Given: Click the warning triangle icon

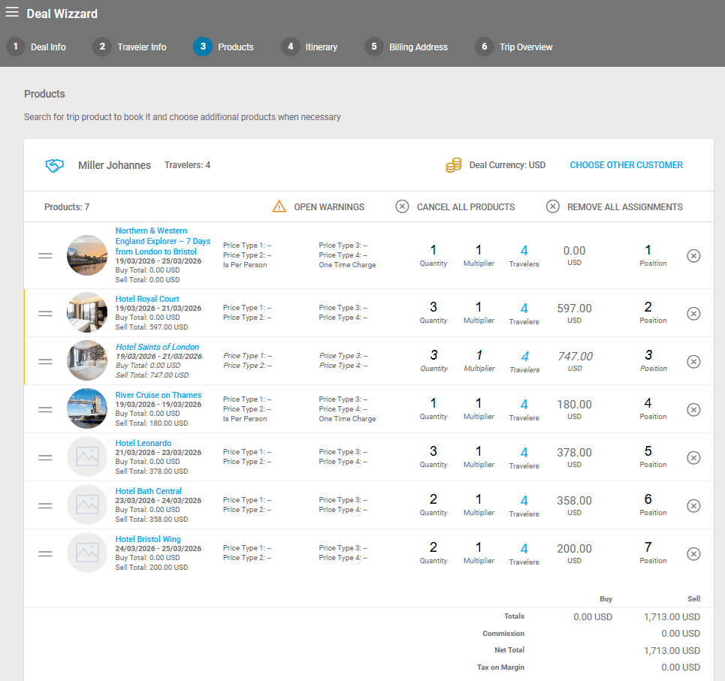Looking at the screenshot, I should 279,206.
